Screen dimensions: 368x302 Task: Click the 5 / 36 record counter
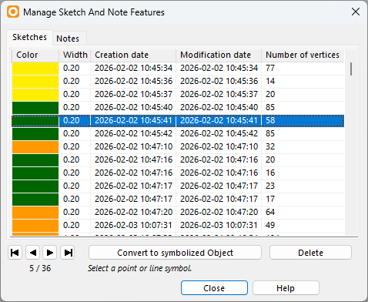pyautogui.click(x=40, y=268)
